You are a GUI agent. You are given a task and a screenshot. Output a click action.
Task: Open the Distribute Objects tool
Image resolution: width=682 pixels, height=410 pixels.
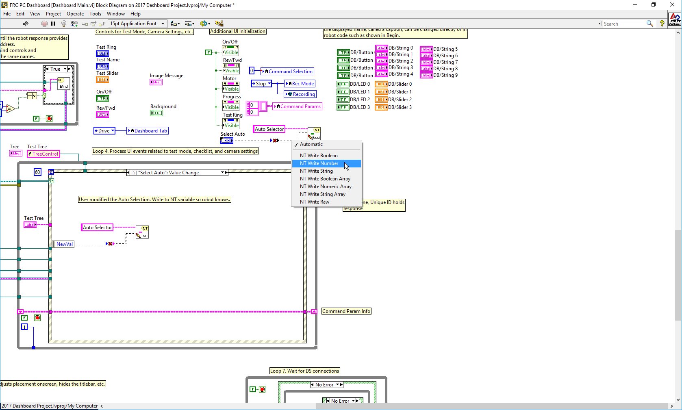click(190, 24)
